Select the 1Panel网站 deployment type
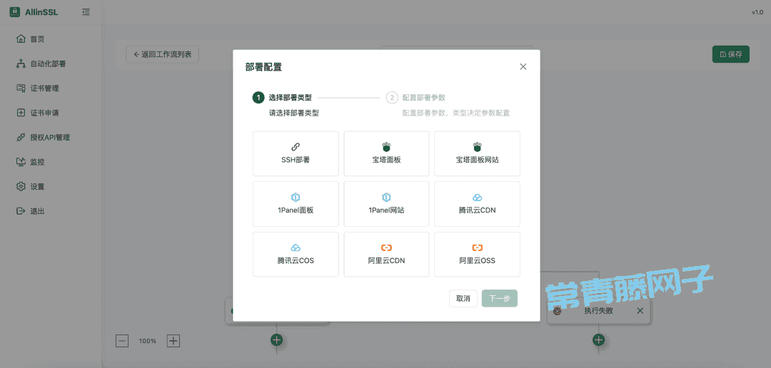 tap(386, 204)
